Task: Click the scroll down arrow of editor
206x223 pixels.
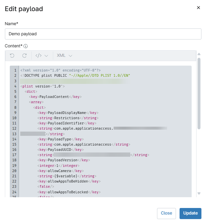Action: coord(199,194)
